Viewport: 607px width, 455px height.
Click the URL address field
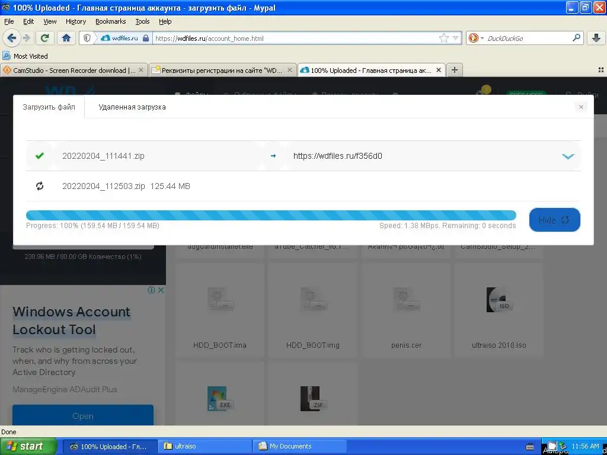[x=294, y=39]
